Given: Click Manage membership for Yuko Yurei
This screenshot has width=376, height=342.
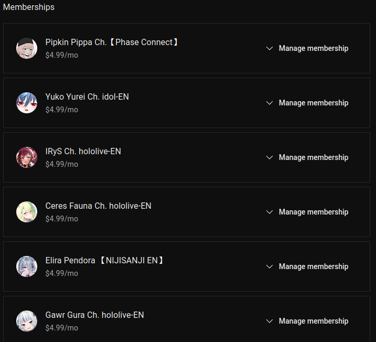Looking at the screenshot, I should pos(314,103).
